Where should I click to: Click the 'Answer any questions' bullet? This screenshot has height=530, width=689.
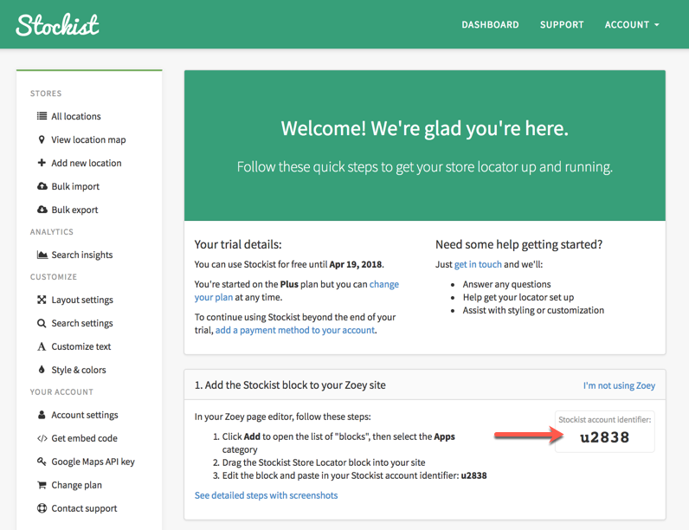click(x=506, y=284)
